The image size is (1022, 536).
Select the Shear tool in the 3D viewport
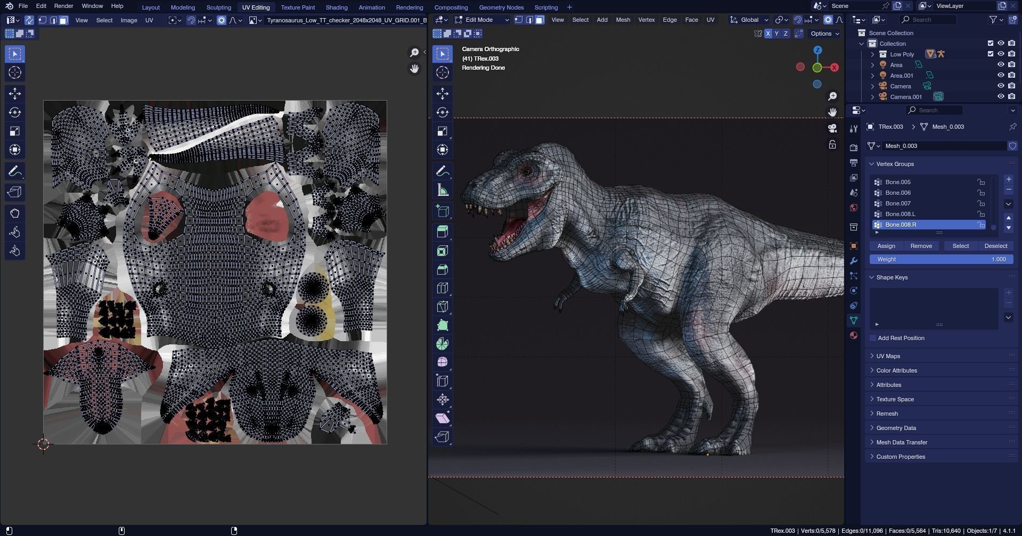pyautogui.click(x=443, y=418)
